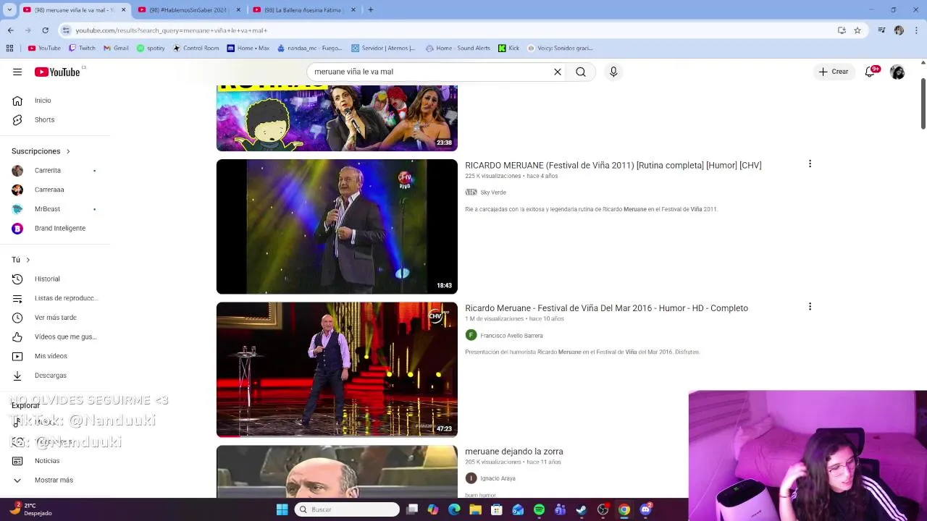Clear the search box with the X
The height and width of the screenshot is (521, 927).
(x=558, y=72)
